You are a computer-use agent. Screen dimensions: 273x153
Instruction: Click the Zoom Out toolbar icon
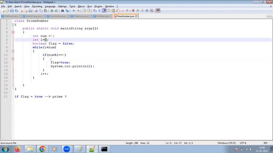pyautogui.click(x=78, y=11)
